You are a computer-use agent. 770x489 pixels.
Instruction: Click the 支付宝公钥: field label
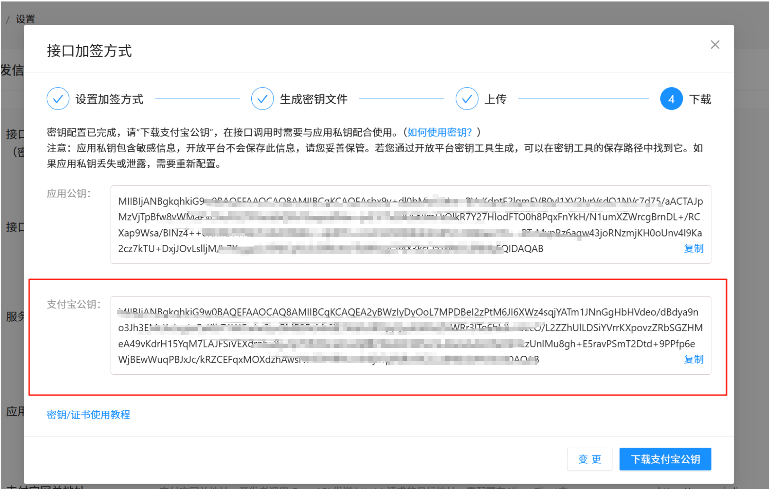click(74, 304)
